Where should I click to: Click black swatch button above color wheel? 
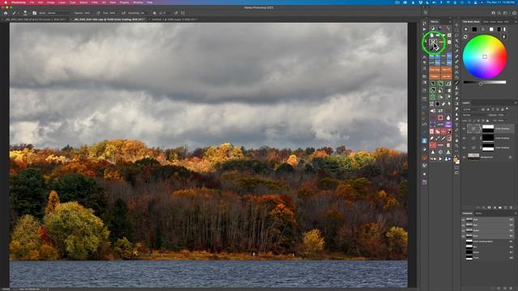tap(474, 29)
